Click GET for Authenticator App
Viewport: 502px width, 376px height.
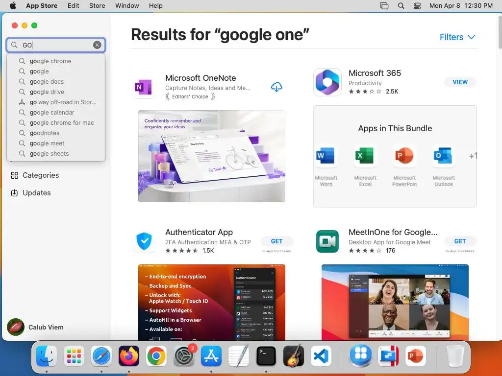pyautogui.click(x=276, y=241)
